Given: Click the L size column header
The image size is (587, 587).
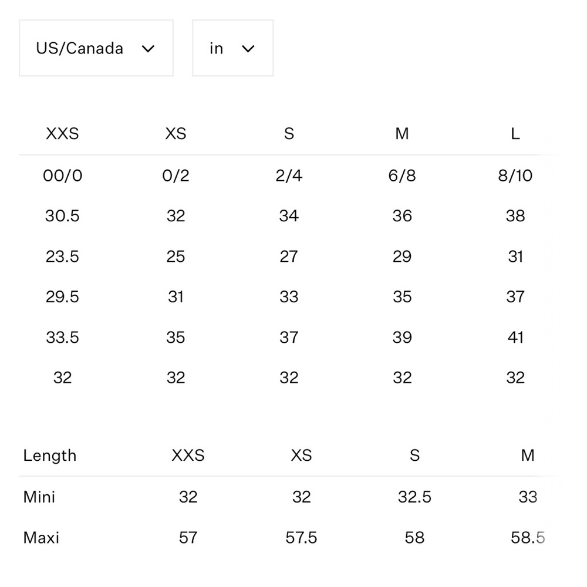Looking at the screenshot, I should click(x=515, y=134).
